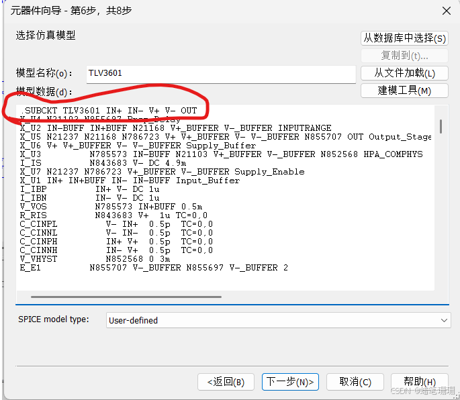Click the C_CINPH line
This screenshot has width=460, height=400.
point(116,242)
